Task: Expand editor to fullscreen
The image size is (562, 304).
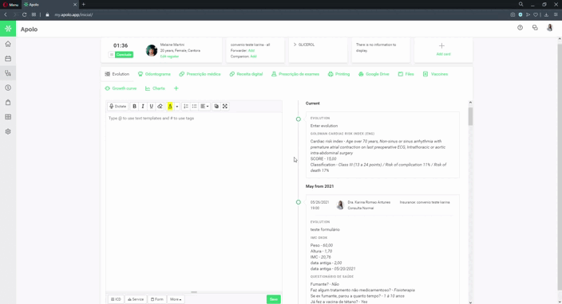Action: (225, 106)
